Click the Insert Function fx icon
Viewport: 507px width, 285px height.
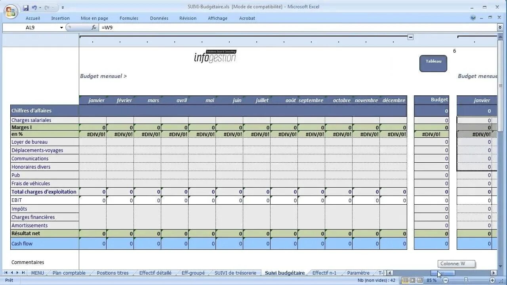[x=94, y=28]
